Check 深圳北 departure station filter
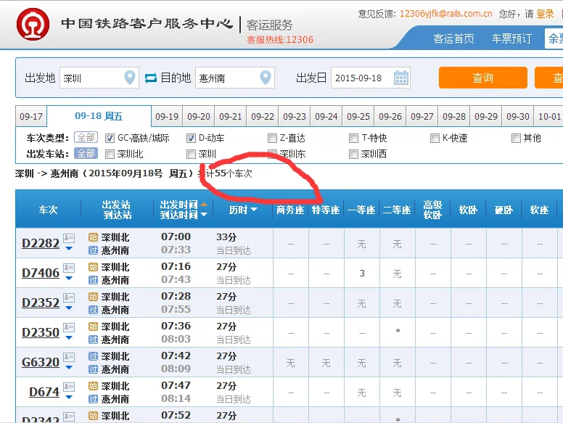563x423 pixels. [x=110, y=155]
